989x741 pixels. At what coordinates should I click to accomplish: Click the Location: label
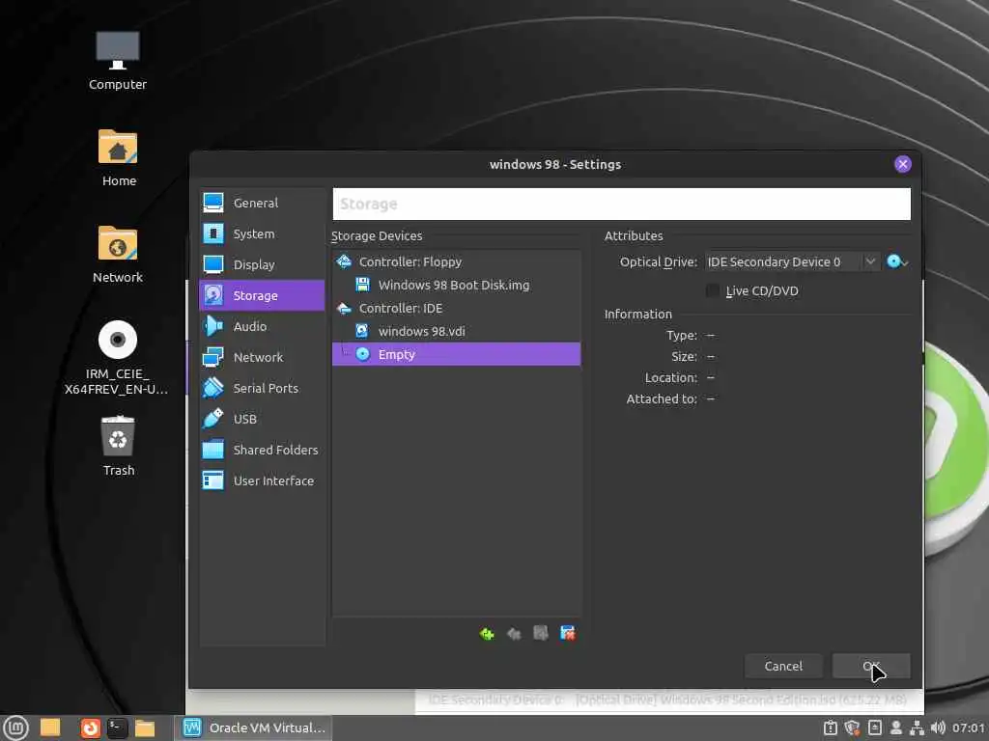(x=671, y=377)
